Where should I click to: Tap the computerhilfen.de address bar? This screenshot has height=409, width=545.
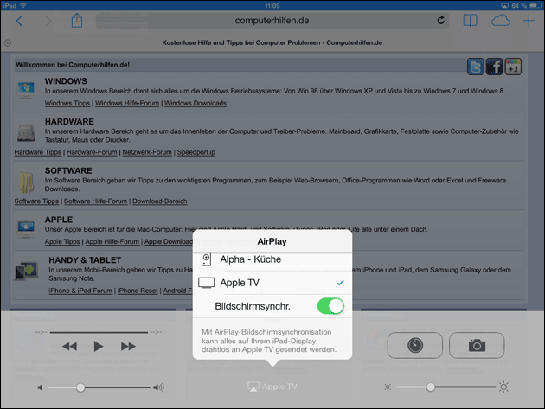click(x=272, y=21)
